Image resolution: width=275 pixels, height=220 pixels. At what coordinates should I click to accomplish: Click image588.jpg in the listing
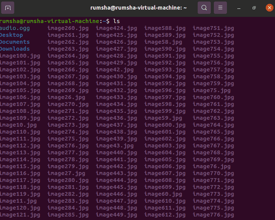pos(165,28)
